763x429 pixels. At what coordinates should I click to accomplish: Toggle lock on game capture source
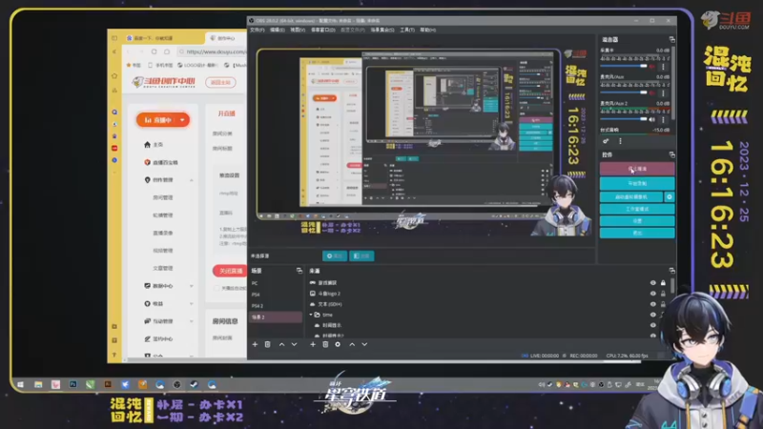coord(663,282)
